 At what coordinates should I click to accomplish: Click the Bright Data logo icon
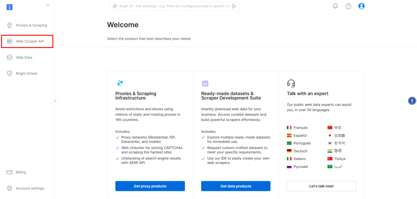10,7
